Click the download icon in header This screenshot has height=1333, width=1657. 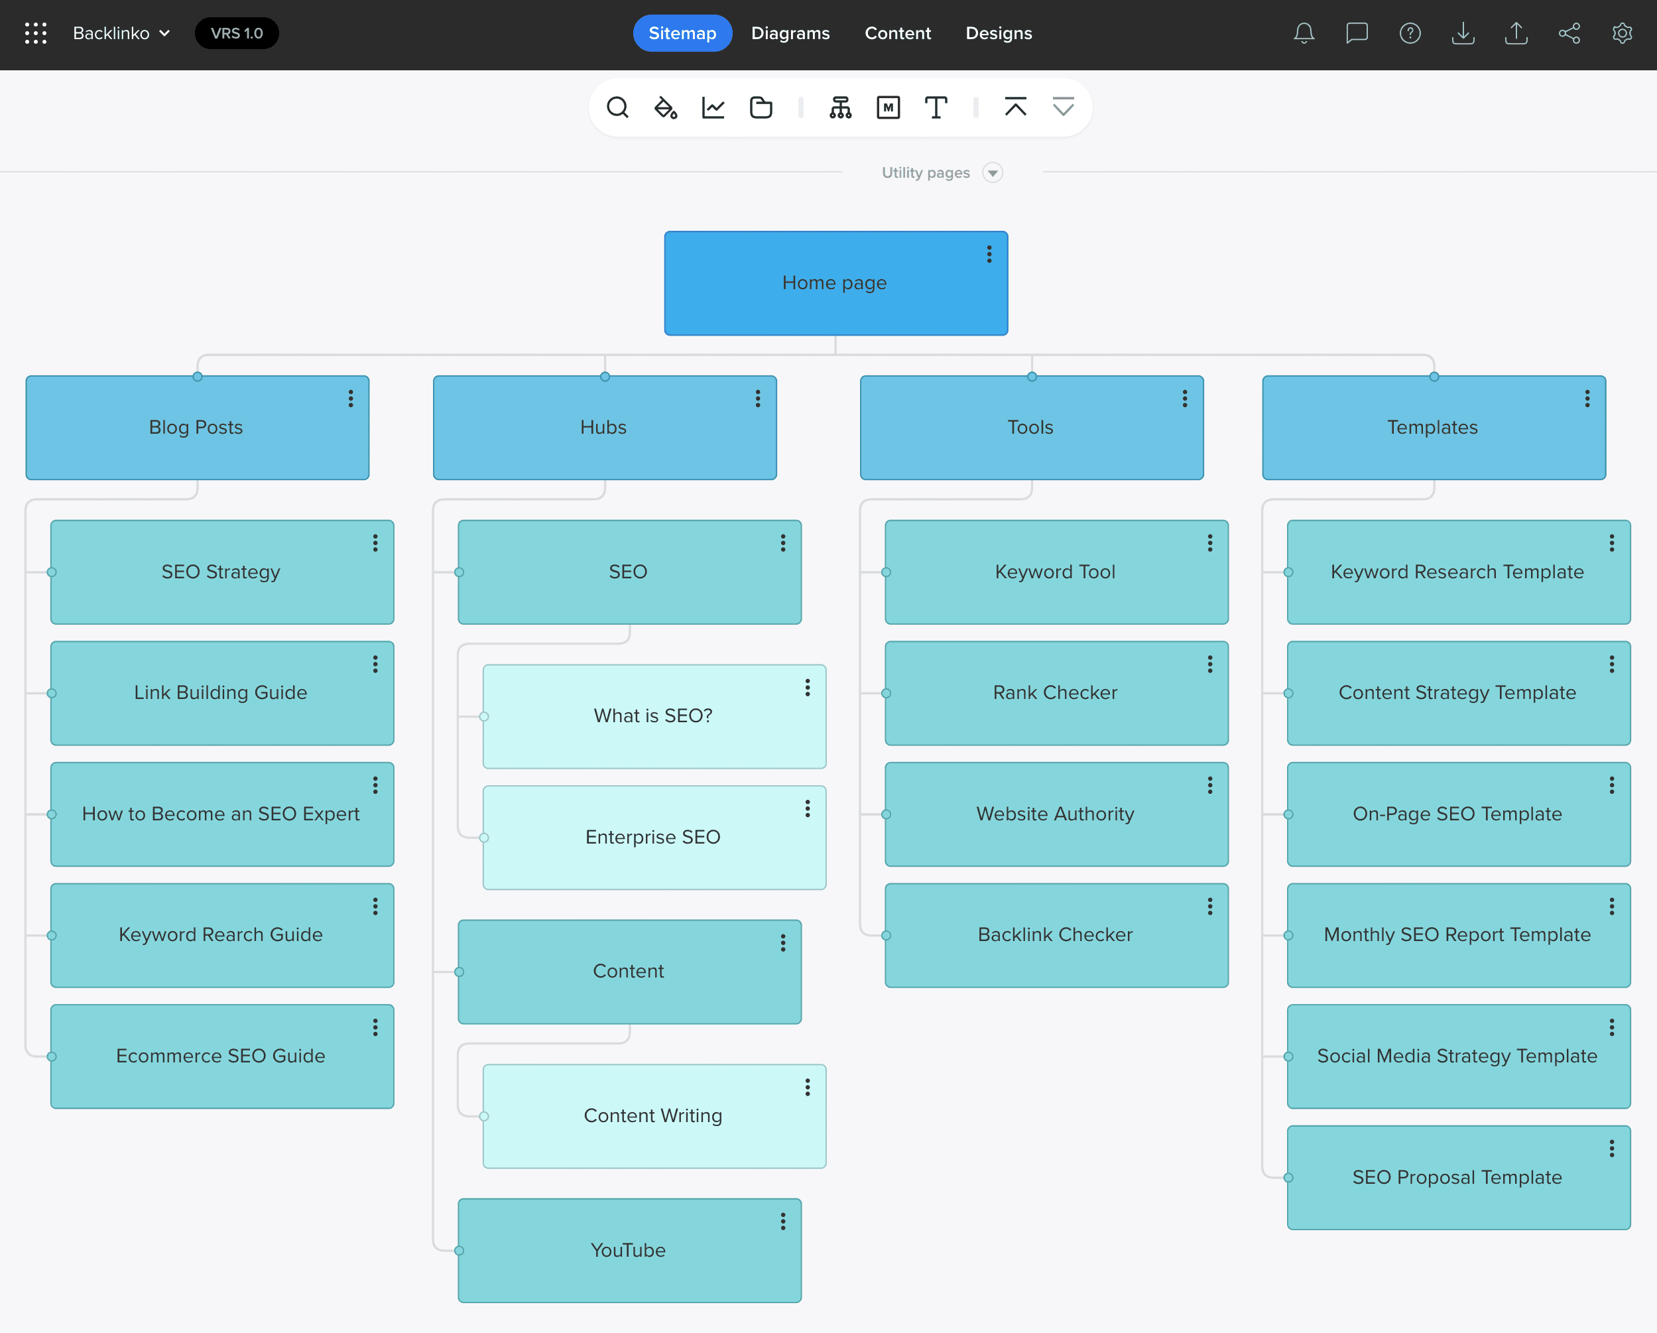1463,33
